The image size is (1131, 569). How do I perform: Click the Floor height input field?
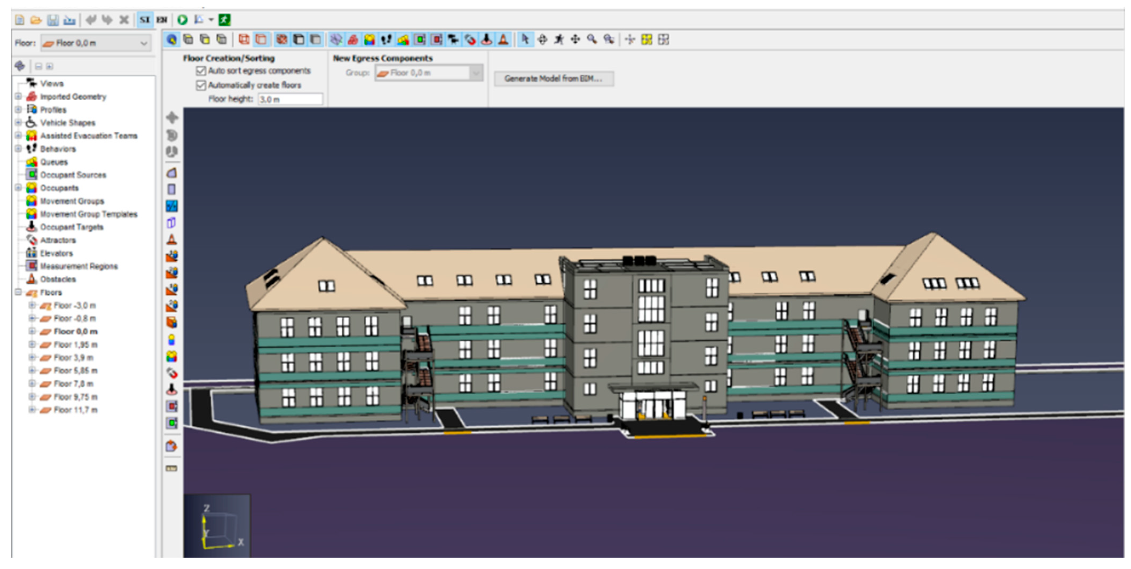[x=290, y=99]
